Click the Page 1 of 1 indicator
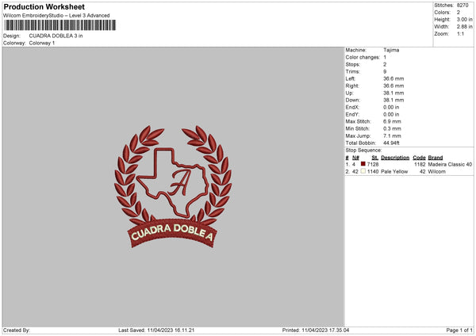This screenshot has height=336, width=476. coord(459,330)
